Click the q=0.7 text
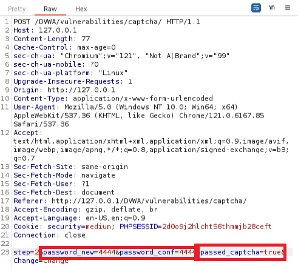The width and height of the screenshot is (298, 269). [24, 158]
